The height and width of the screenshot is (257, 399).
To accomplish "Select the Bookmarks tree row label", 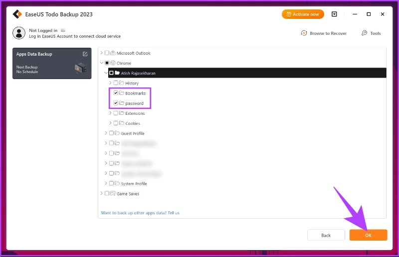I will (135, 93).
